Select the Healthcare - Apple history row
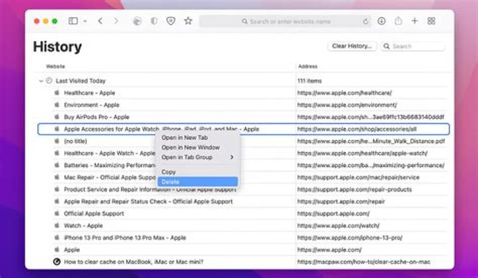 pyautogui.click(x=243, y=93)
